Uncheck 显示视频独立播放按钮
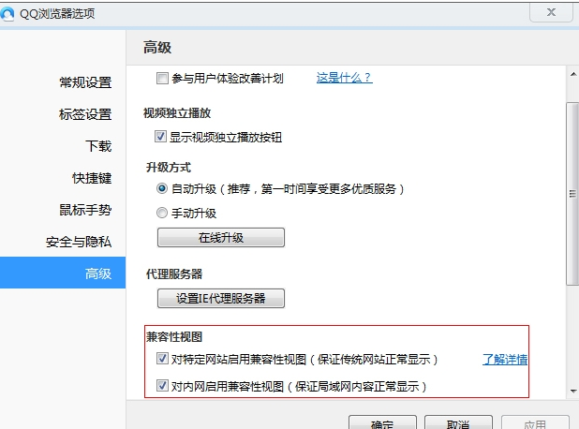Screen dimensions: 579x429 [x=160, y=136]
